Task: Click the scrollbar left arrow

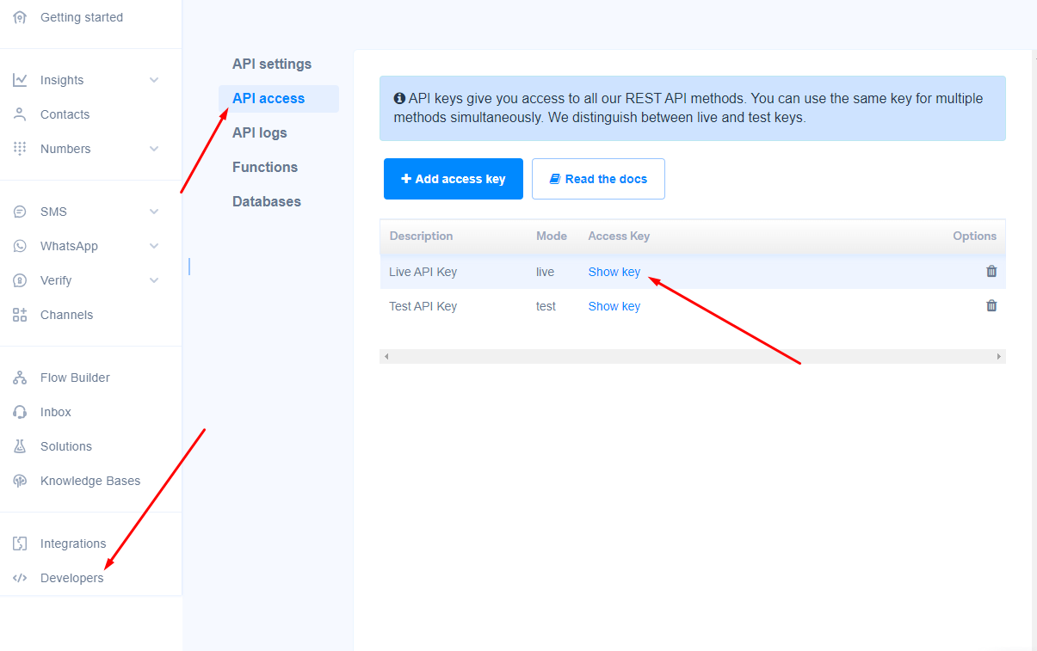Action: pyautogui.click(x=386, y=356)
